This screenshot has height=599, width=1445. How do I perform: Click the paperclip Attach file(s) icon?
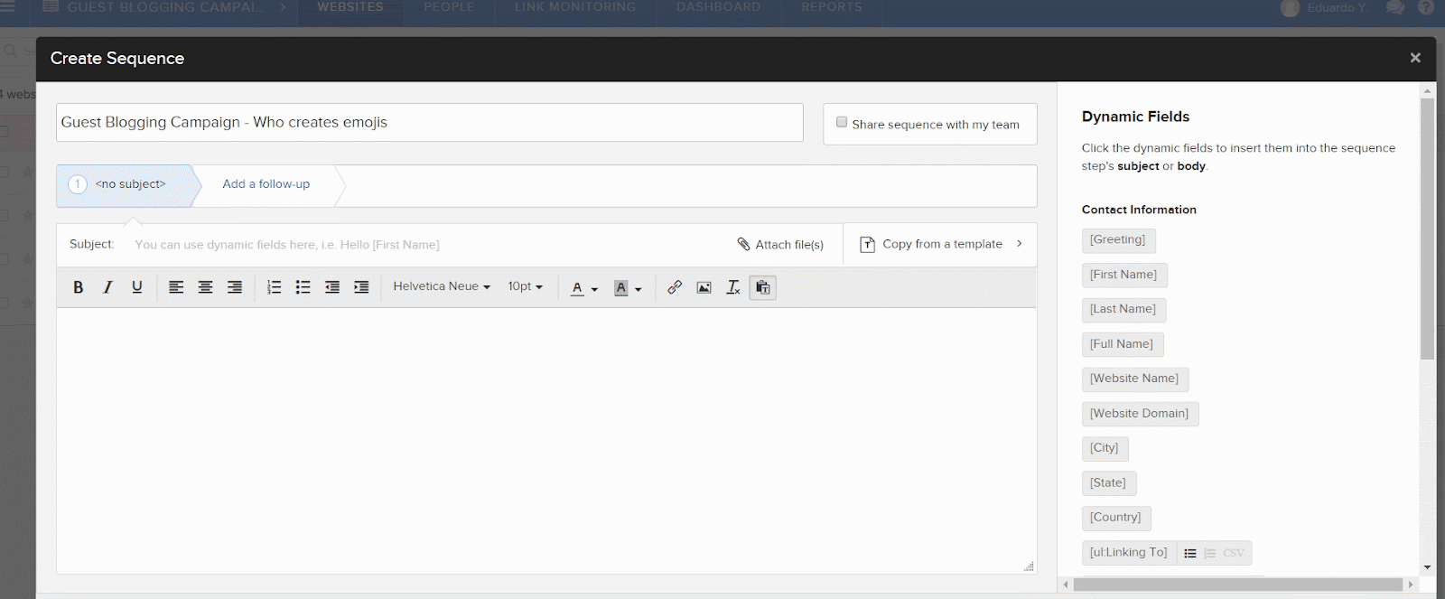(743, 244)
